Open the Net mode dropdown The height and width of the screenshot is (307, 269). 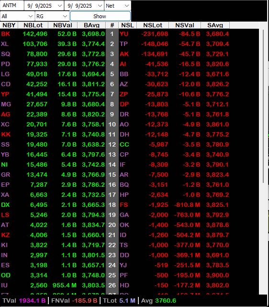tap(118, 6)
